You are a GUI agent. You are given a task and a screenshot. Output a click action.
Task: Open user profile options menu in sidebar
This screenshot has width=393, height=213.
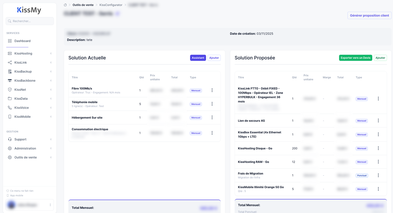pos(50,205)
